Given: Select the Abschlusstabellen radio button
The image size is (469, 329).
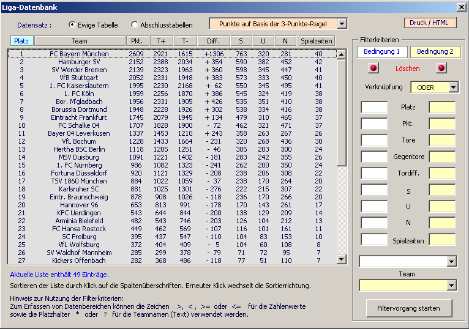Looking at the screenshot, I should pyautogui.click(x=134, y=24).
